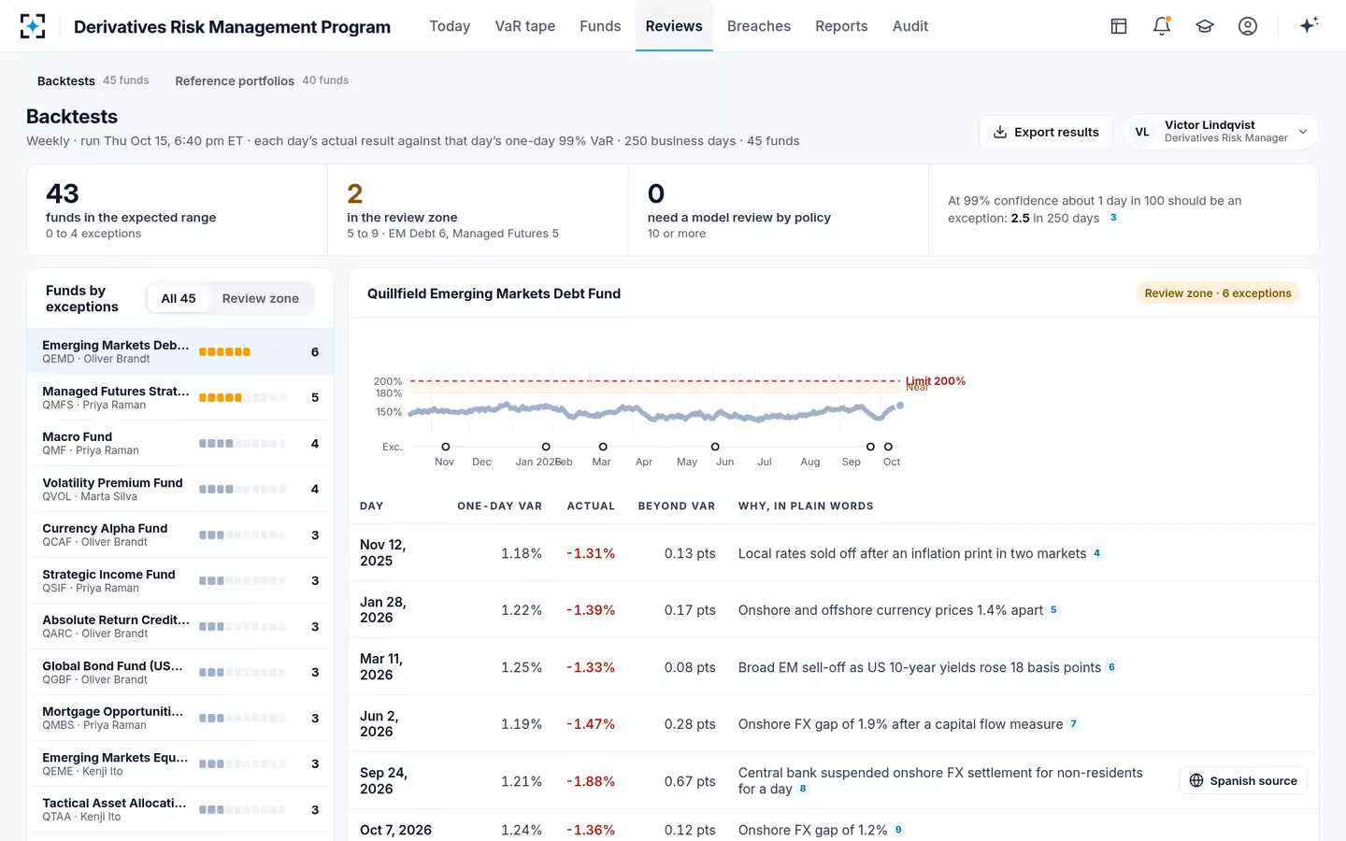Select the Volatility Premium Fund row

180,490
